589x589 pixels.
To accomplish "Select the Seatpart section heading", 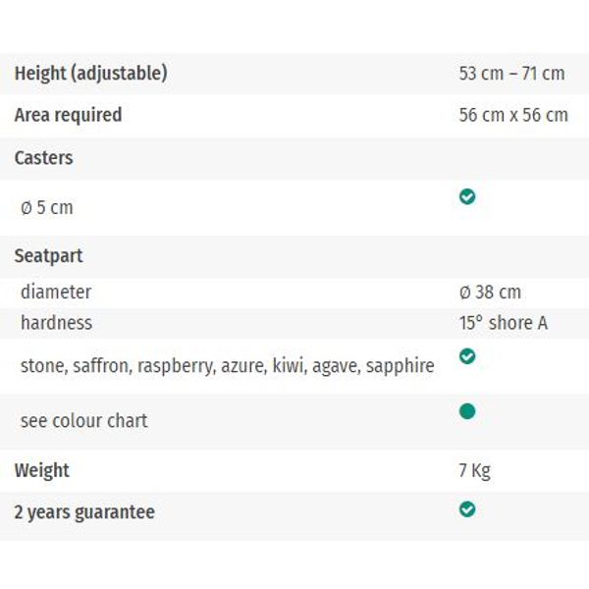I will pyautogui.click(x=48, y=256).
